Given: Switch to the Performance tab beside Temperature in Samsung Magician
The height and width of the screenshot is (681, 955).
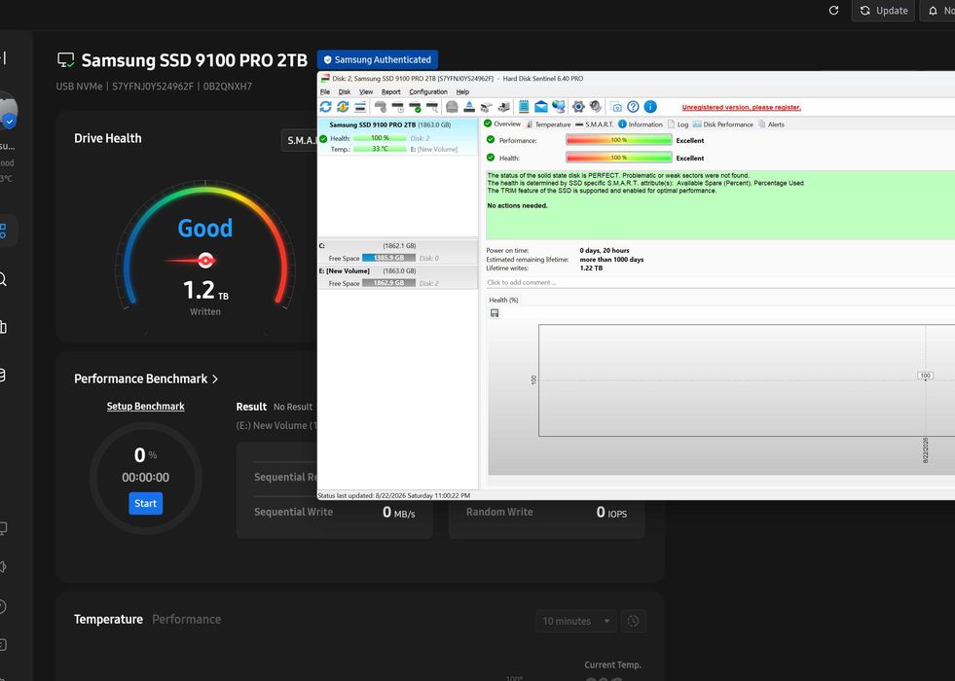Looking at the screenshot, I should click(x=186, y=619).
